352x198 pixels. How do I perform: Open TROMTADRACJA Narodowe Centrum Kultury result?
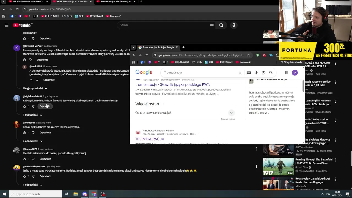click(x=150, y=139)
